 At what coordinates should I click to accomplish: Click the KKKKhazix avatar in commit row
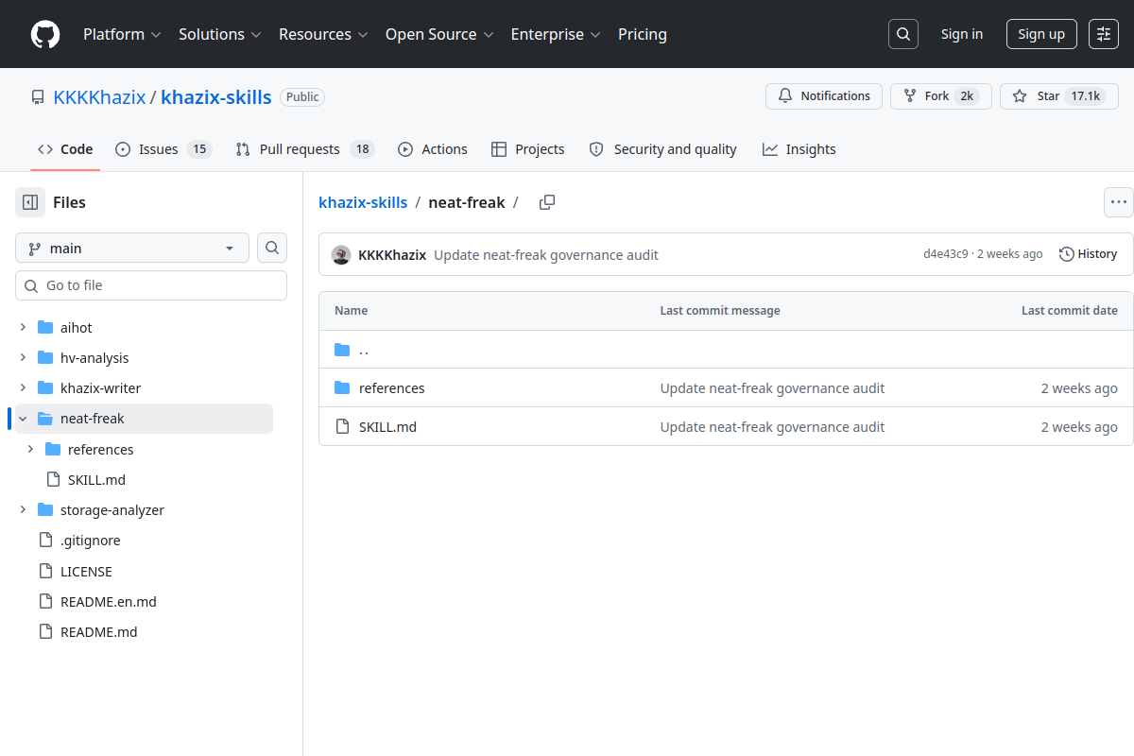click(341, 255)
